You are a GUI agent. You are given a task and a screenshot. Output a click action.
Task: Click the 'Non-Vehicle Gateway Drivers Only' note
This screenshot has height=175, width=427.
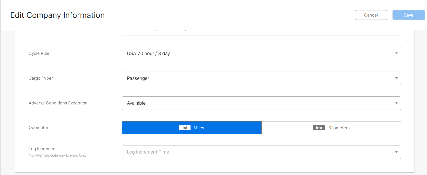coord(58,155)
